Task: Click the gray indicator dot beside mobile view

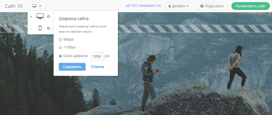Action: point(31,28)
